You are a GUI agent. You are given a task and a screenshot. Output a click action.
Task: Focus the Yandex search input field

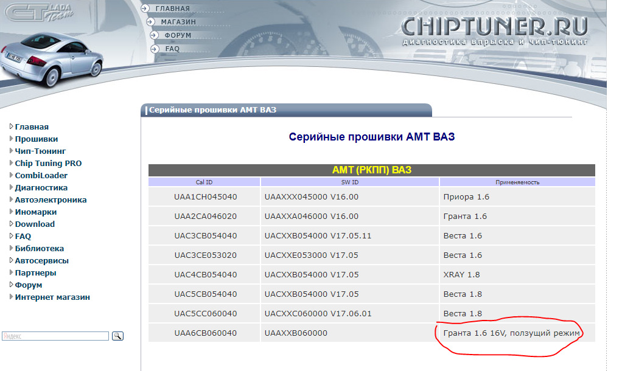point(55,336)
